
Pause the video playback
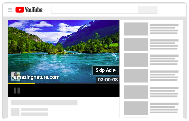17,90
